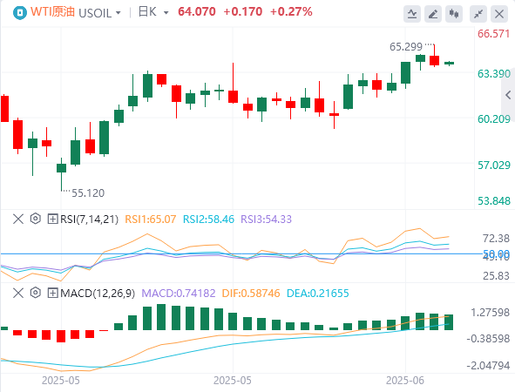Click the 65.299 high price marker
Screen dimensions: 515x392
click(406, 47)
